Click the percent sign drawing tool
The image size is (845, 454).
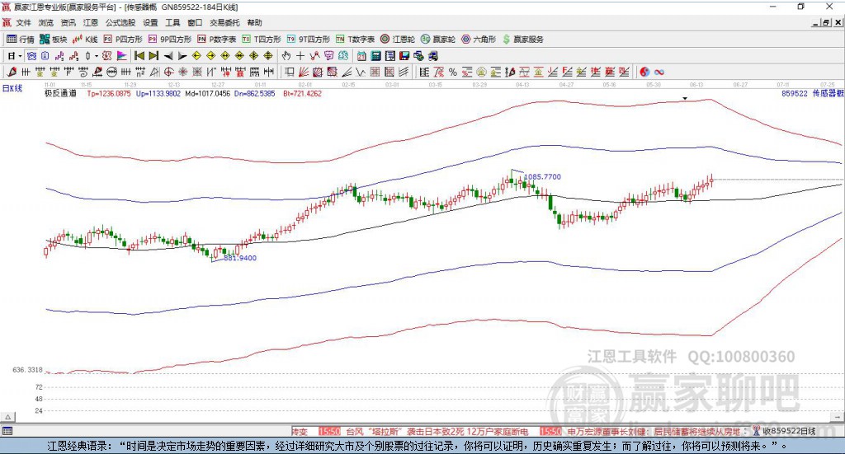(453, 72)
